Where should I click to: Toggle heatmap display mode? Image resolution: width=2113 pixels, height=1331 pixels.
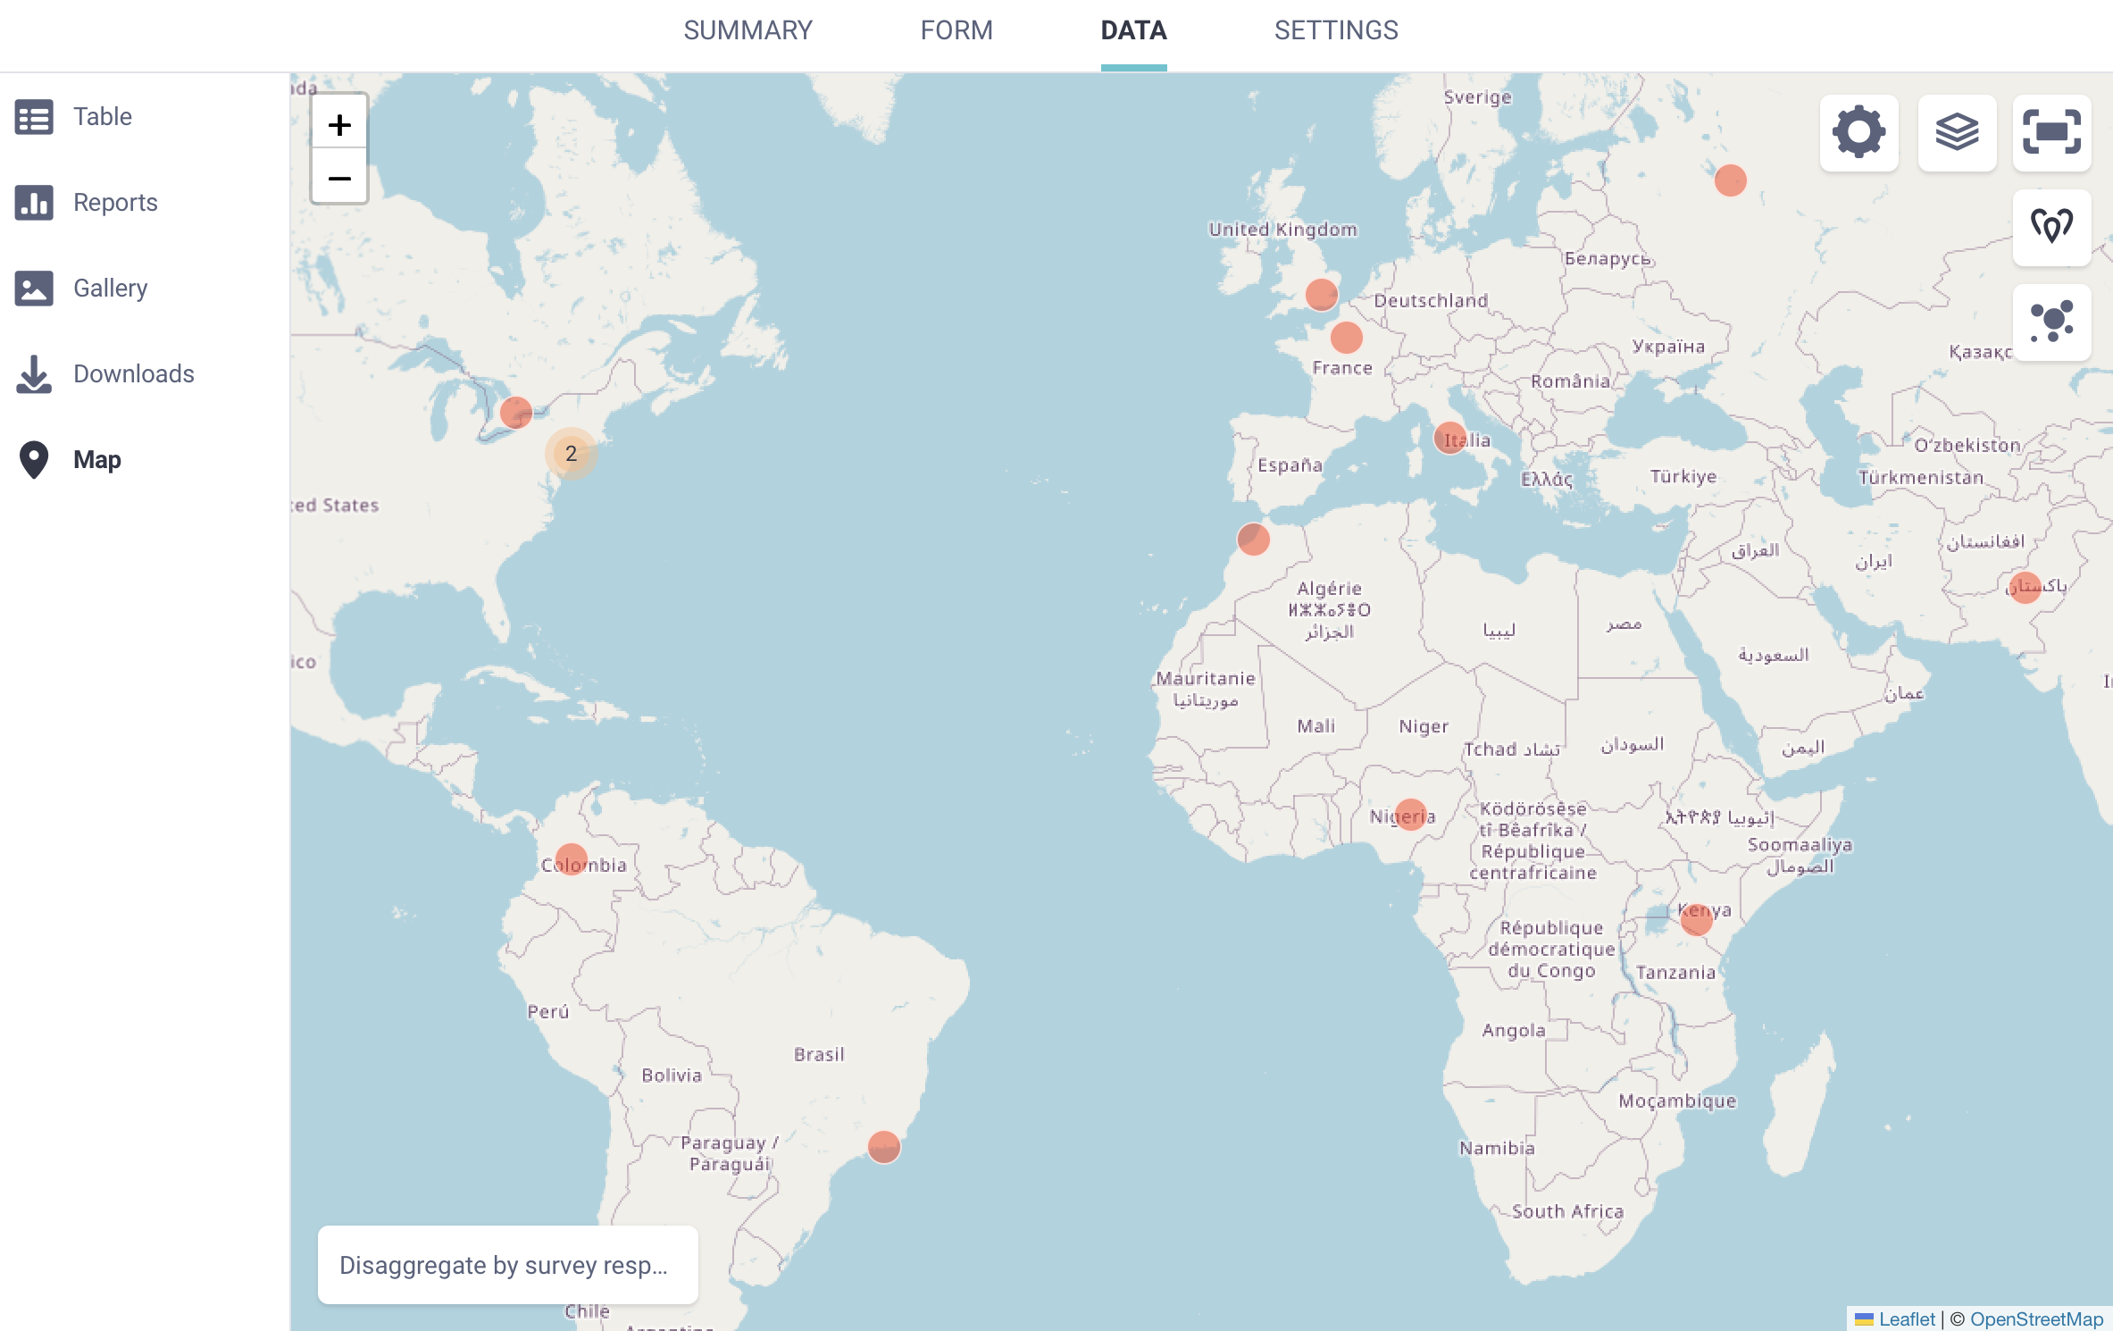click(x=2051, y=226)
